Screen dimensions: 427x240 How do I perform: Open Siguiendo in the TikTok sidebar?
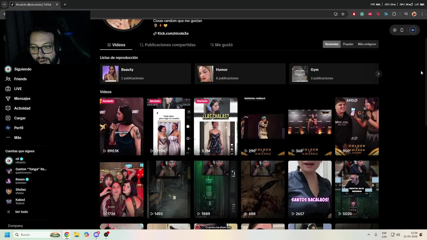(x=18, y=69)
